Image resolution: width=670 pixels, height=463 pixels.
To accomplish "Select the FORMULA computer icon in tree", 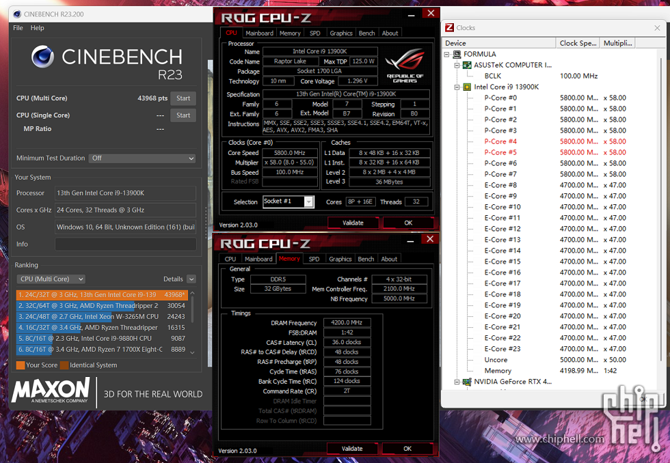I will [457, 54].
